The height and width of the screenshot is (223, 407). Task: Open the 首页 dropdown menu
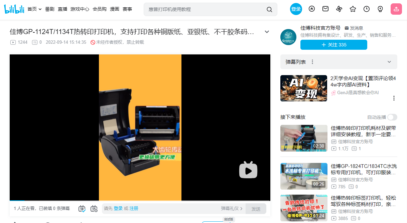[34, 9]
